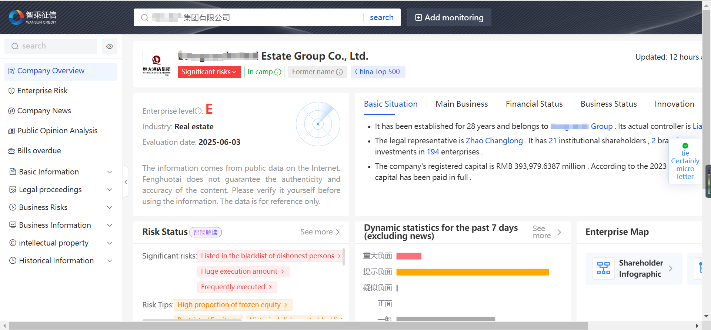The image size is (711, 330).
Task: Click the info icon next to In camp
Action: pyautogui.click(x=278, y=72)
